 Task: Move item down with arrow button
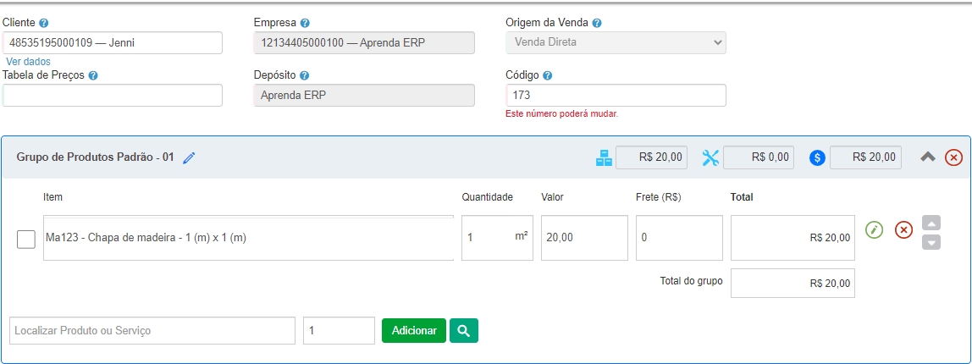(931, 242)
